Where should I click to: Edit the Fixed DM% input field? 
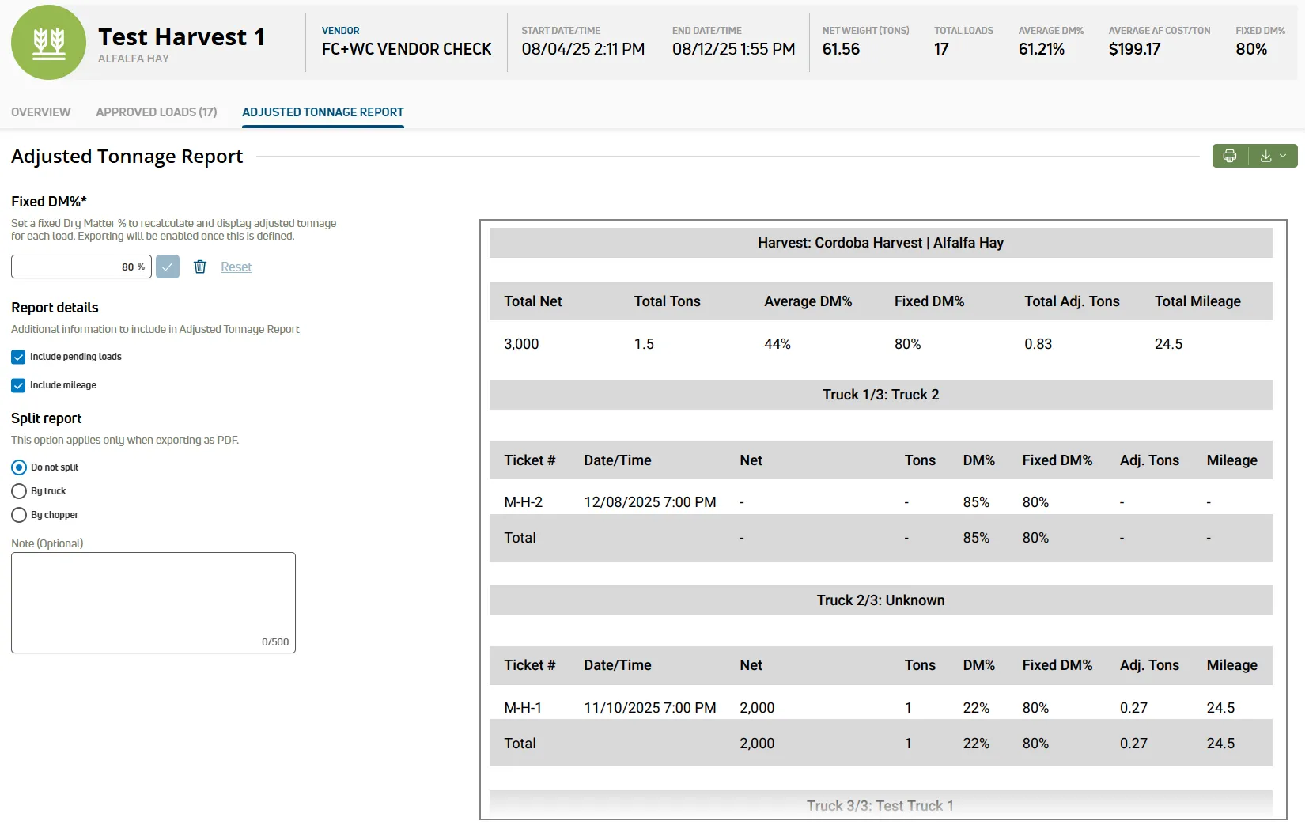pos(81,267)
